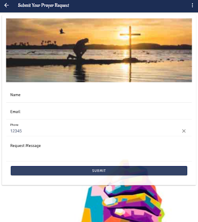198x222 pixels.
Task: Click the kneeling man's water reflection
Action: (79, 73)
